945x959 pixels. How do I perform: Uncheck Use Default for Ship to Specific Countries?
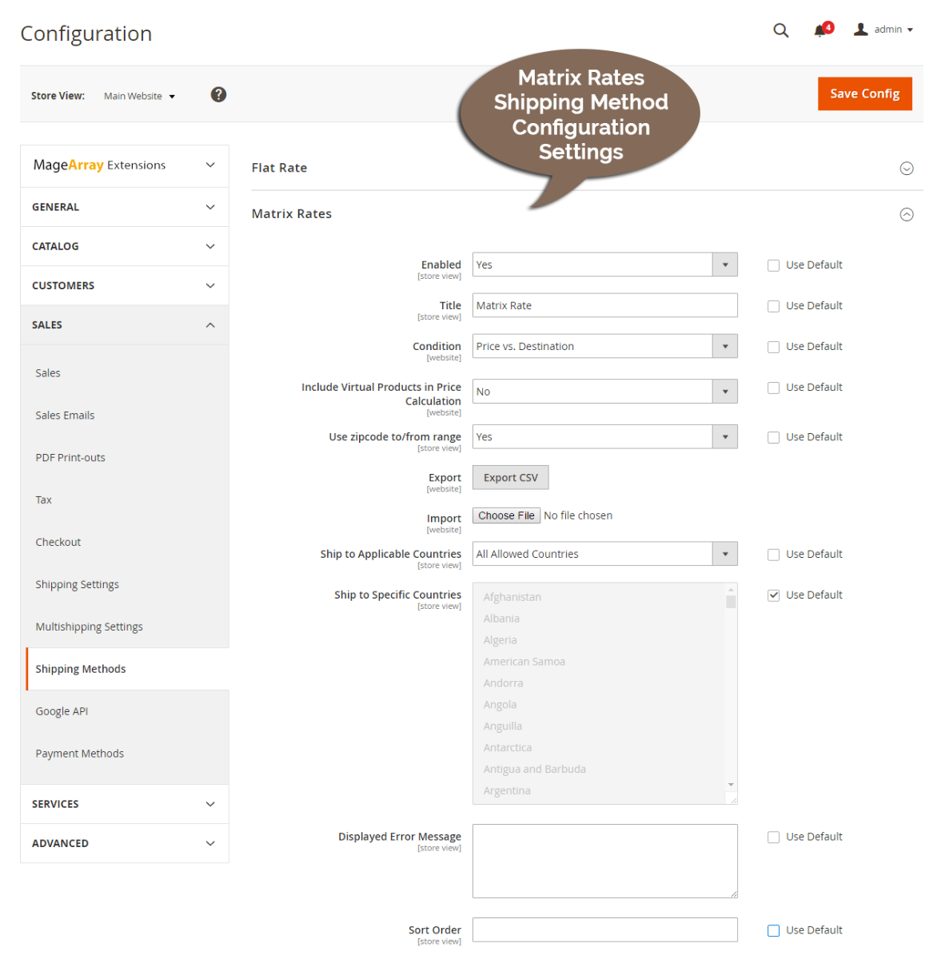(x=773, y=595)
